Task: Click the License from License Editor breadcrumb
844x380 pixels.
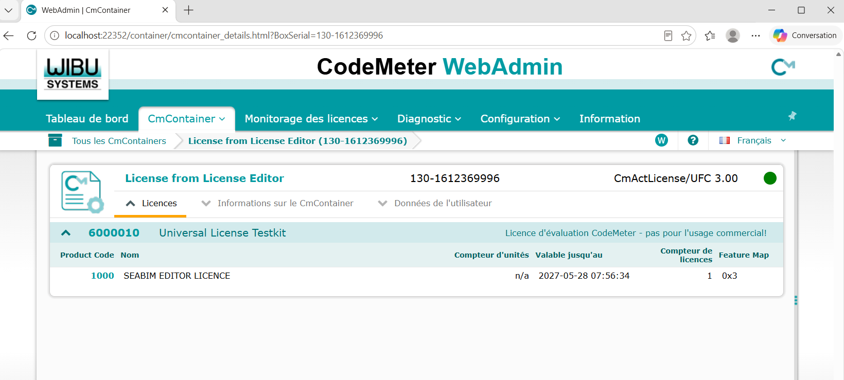Action: tap(297, 141)
